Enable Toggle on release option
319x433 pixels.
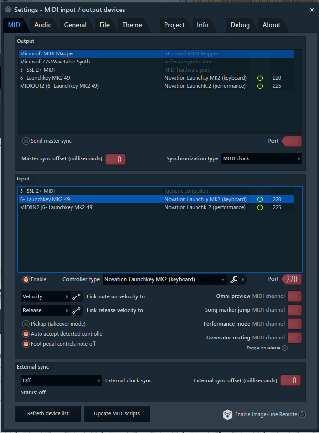pyautogui.click(x=285, y=348)
